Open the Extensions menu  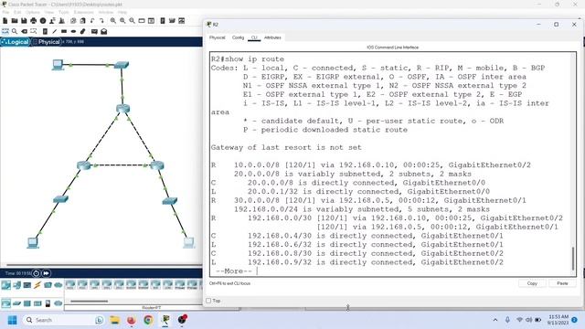click(84, 12)
